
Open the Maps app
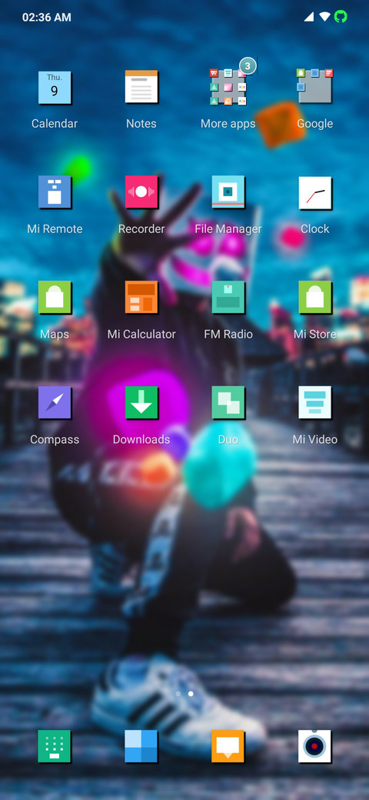click(x=55, y=298)
